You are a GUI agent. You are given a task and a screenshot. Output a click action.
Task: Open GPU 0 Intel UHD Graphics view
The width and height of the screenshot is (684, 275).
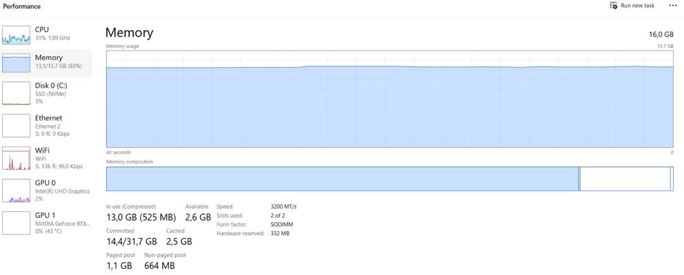tap(46, 190)
